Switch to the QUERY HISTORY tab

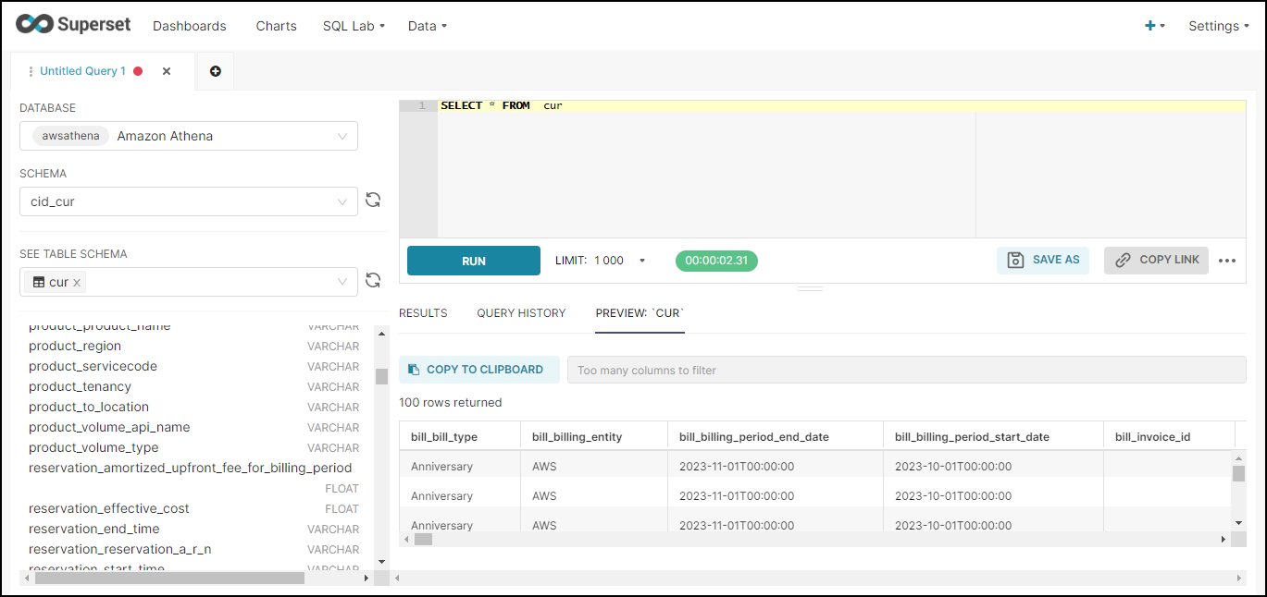[520, 312]
